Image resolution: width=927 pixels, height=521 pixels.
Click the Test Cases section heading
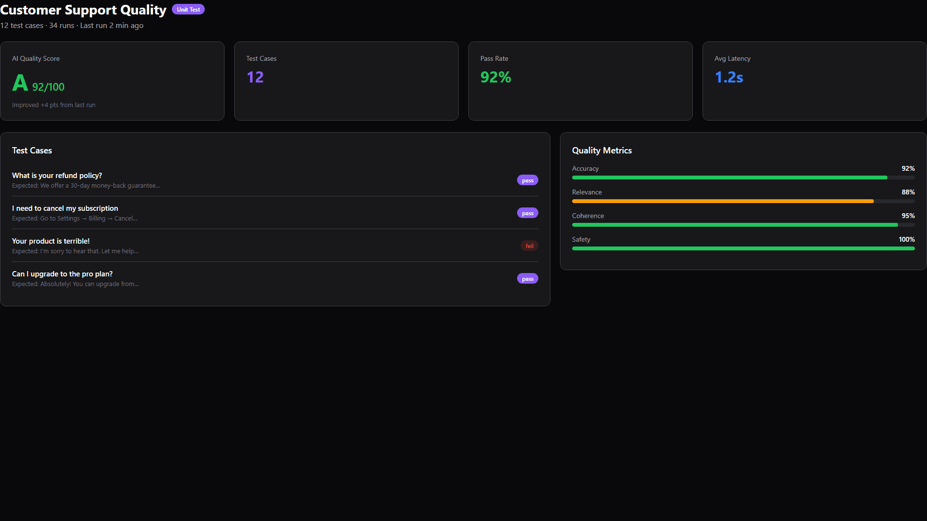coord(31,150)
